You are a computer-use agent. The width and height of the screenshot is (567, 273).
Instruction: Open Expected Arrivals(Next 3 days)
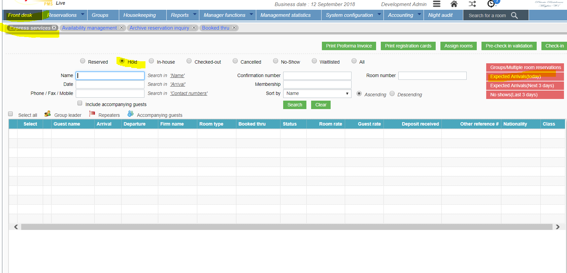[x=525, y=86]
